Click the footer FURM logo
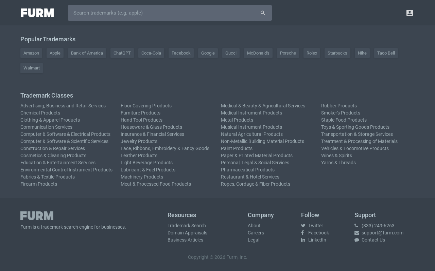The height and width of the screenshot is (271, 435). pyautogui.click(x=37, y=216)
